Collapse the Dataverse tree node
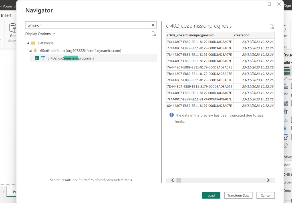This screenshot has width=292, height=203. pyautogui.click(x=28, y=43)
